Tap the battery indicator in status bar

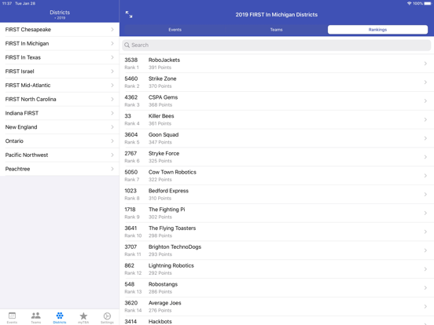pyautogui.click(x=428, y=3)
